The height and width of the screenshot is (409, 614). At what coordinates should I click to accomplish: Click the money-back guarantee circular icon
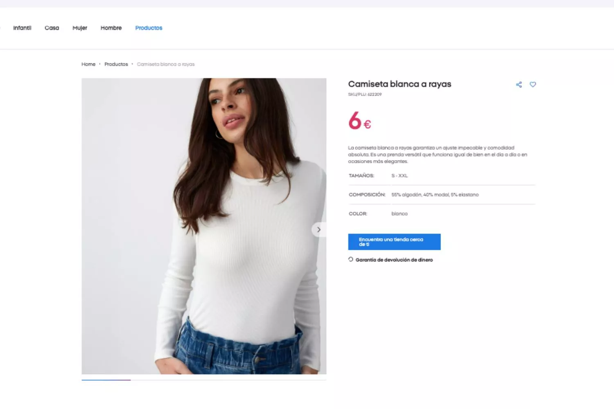pyautogui.click(x=351, y=259)
